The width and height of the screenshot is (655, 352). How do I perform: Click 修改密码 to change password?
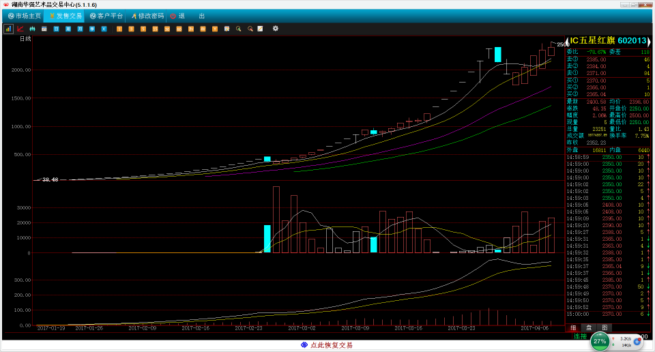tap(147, 16)
